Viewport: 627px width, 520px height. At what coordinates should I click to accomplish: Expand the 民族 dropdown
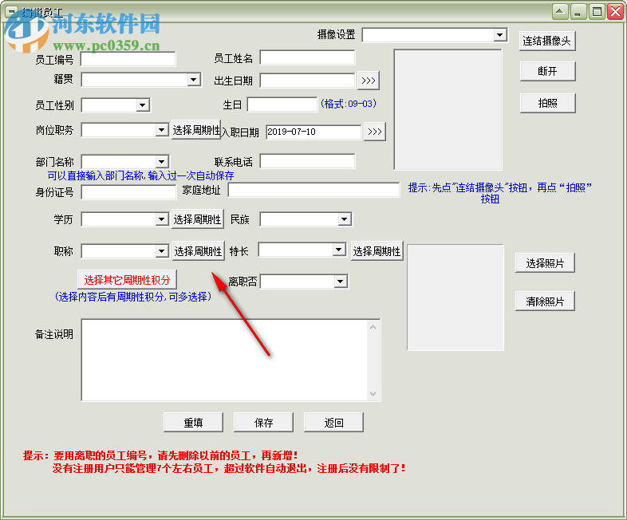[x=345, y=219]
